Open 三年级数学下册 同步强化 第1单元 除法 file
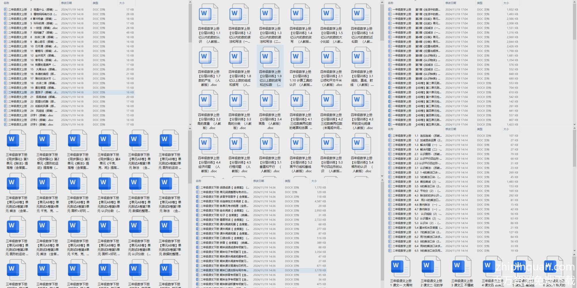Image resolution: width=577 pixels, height=288 pixels. tap(16, 141)
